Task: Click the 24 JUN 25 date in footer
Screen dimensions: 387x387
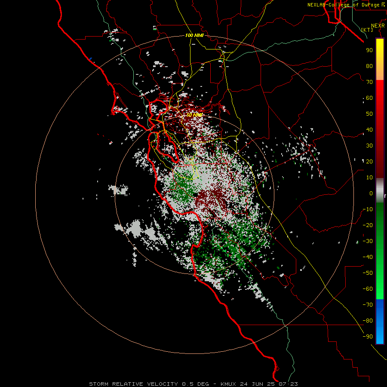Action: click(258, 384)
